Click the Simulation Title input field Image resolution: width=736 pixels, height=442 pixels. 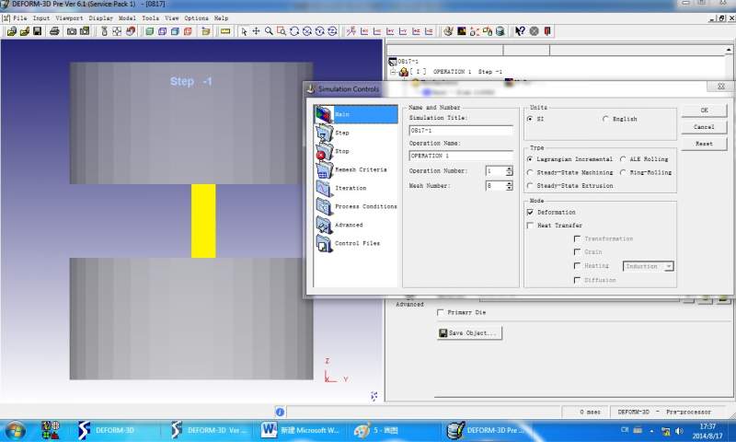click(461, 131)
